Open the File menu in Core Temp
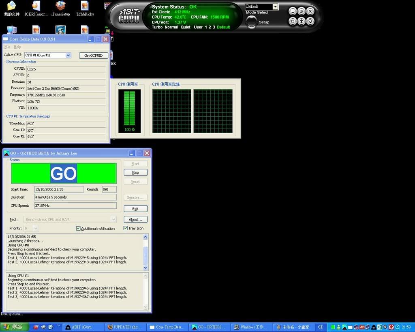Image resolution: width=415 pixels, height=332 pixels. [x=7, y=47]
